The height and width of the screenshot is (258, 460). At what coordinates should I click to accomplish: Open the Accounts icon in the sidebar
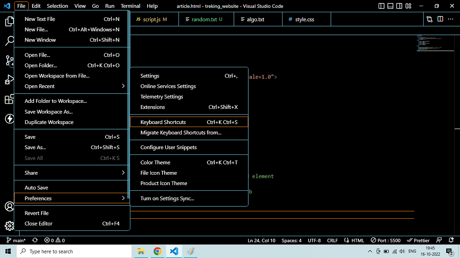point(9,206)
